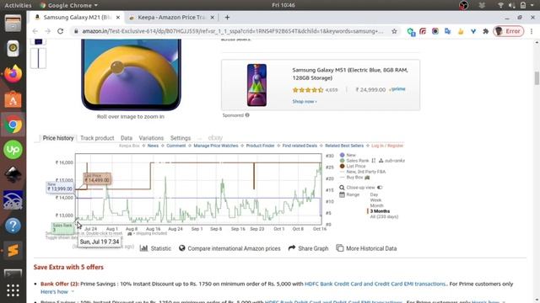Open More Historical Data
The height and width of the screenshot is (303, 540).
tap(366, 248)
